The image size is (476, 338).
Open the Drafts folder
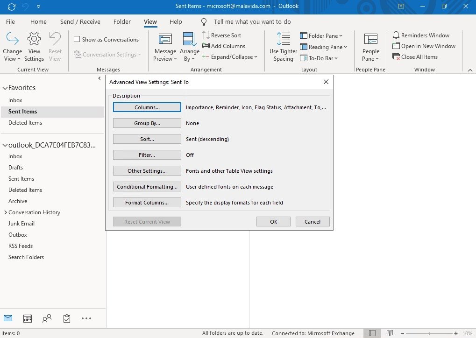15,168
